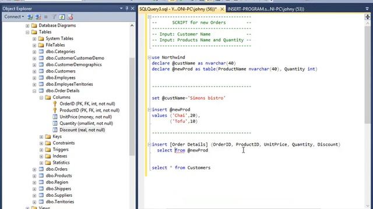Collapse the 'insert @newProd' code region

[x=149, y=110]
